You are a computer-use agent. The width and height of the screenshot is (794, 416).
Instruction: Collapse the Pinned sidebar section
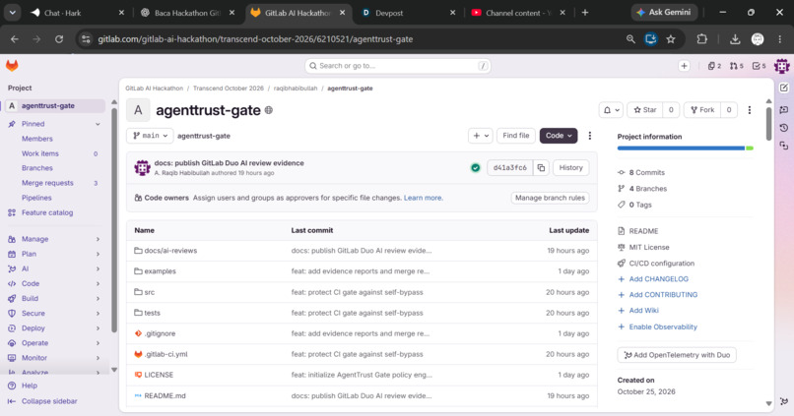point(98,124)
